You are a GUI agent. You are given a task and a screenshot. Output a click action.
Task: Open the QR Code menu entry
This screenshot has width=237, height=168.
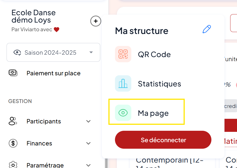(x=154, y=54)
